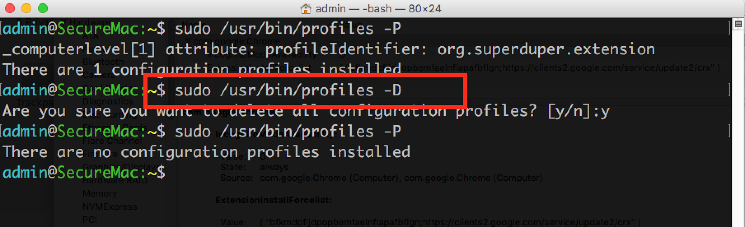745x227 pixels.
Task: Click the highlighted 'sudo /usr/bin/profiles -D' command
Action: pyautogui.click(x=288, y=90)
